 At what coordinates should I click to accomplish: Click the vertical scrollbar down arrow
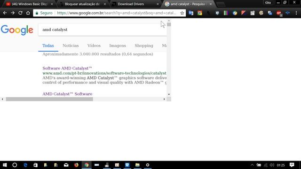[169, 94]
